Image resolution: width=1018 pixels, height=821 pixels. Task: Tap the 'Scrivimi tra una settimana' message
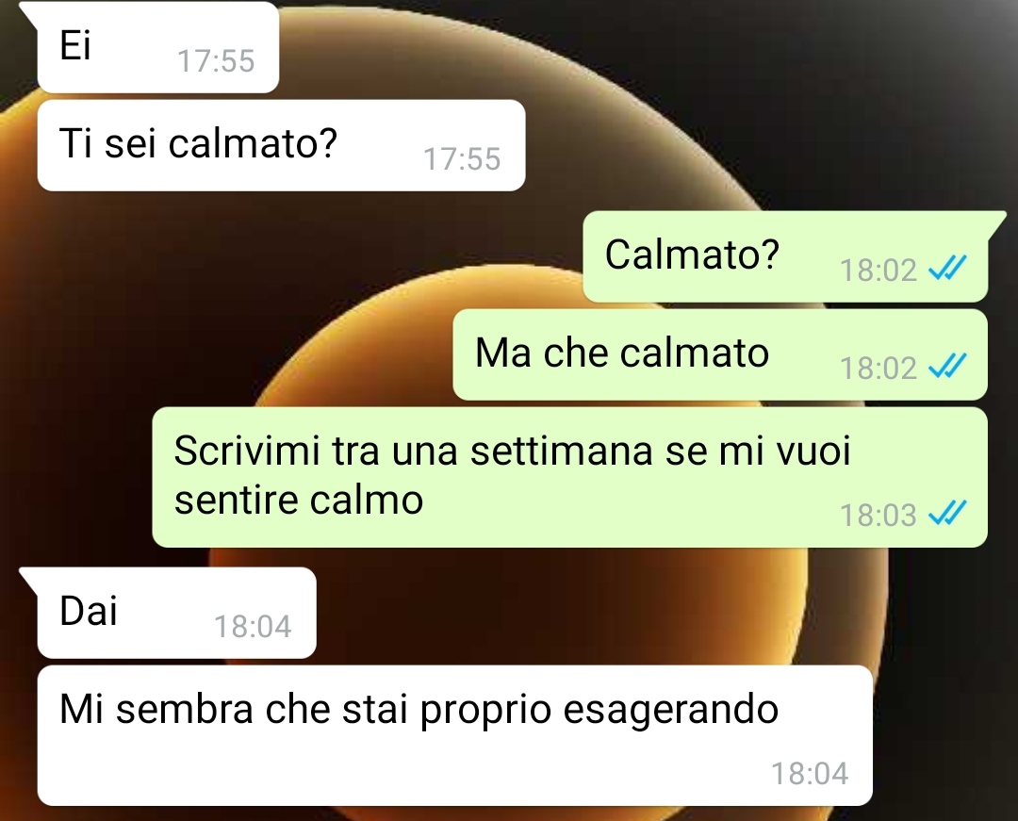[570, 477]
